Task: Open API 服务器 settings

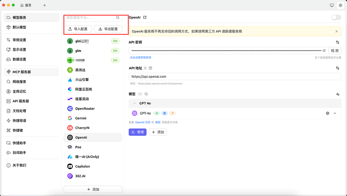Action: click(x=32, y=101)
